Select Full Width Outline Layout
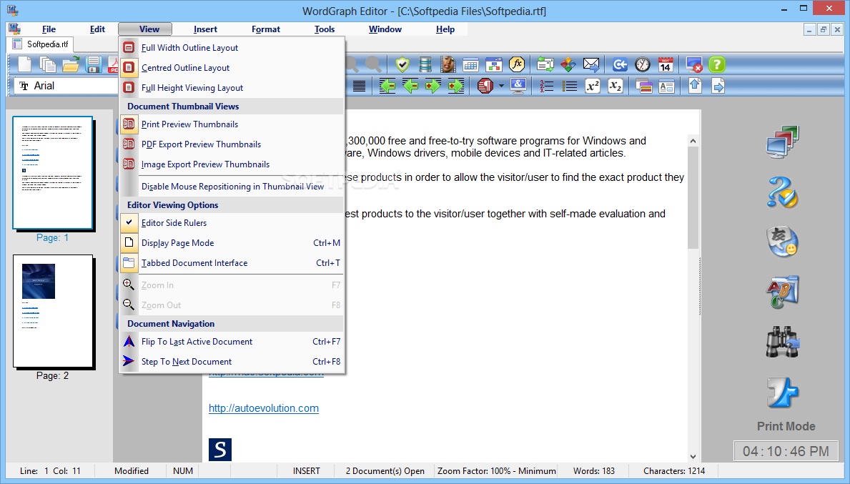This screenshot has height=484, width=850. tap(232, 48)
